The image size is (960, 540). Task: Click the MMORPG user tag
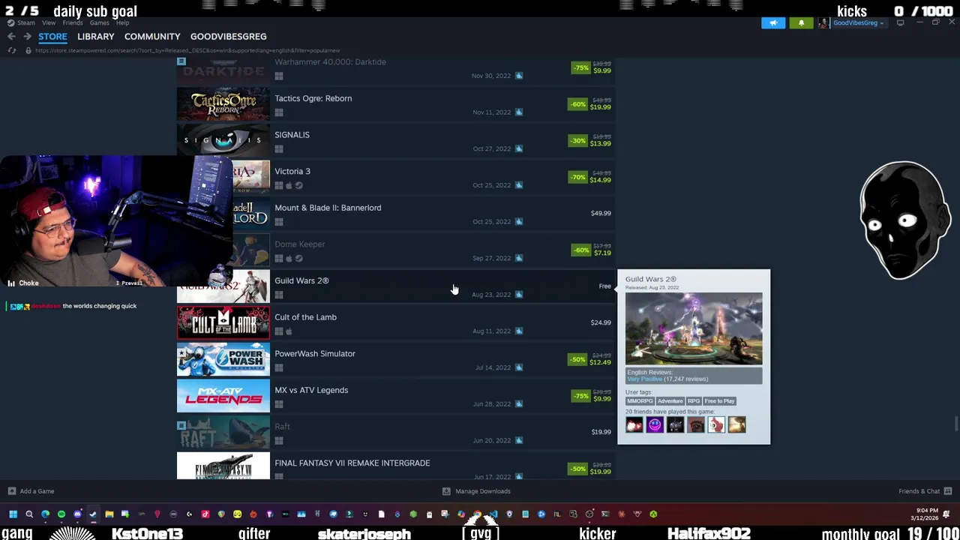pos(640,401)
